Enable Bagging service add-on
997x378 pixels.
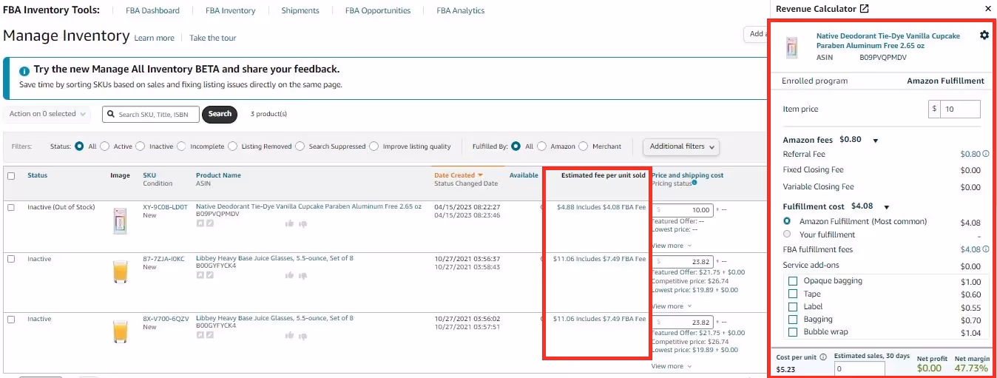pyautogui.click(x=793, y=320)
